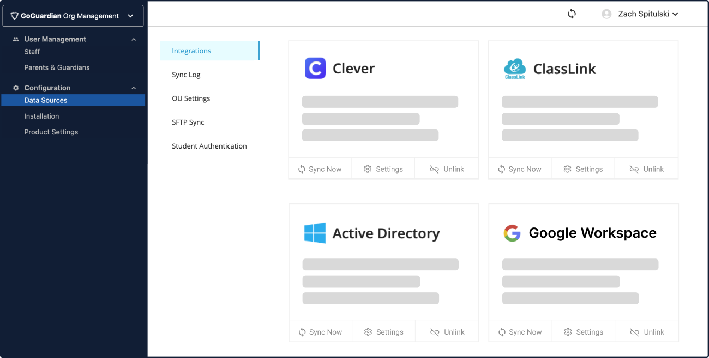Click the broken-link icon in the Google Workspace Unlink button

634,332
